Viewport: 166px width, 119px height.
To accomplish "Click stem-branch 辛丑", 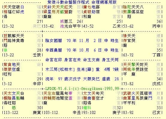I will [x=77, y=112].
